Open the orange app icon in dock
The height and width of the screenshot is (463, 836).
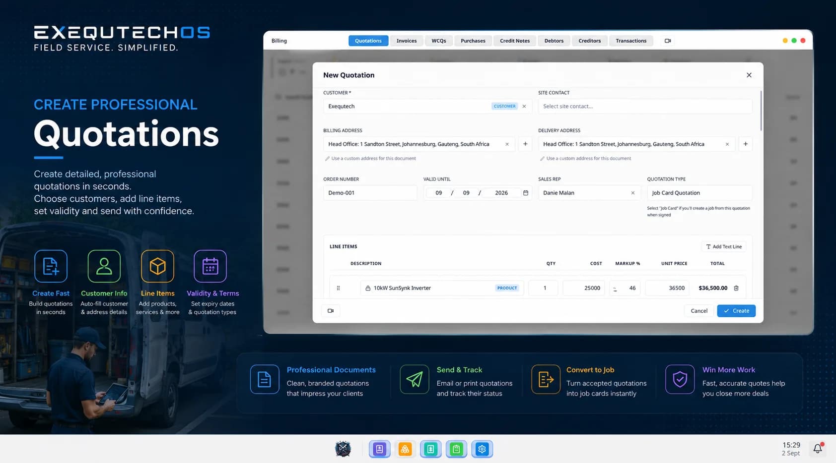click(405, 449)
